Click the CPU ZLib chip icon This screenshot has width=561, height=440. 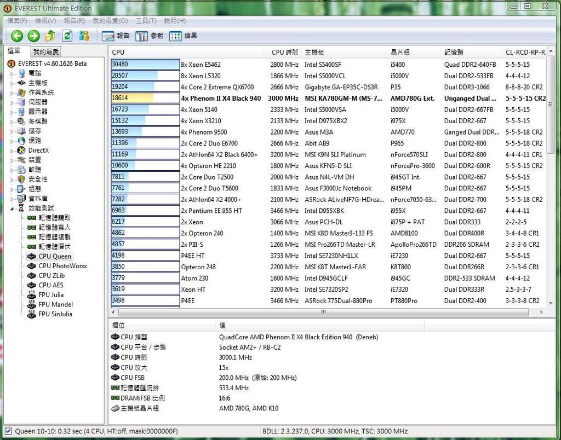tap(31, 276)
